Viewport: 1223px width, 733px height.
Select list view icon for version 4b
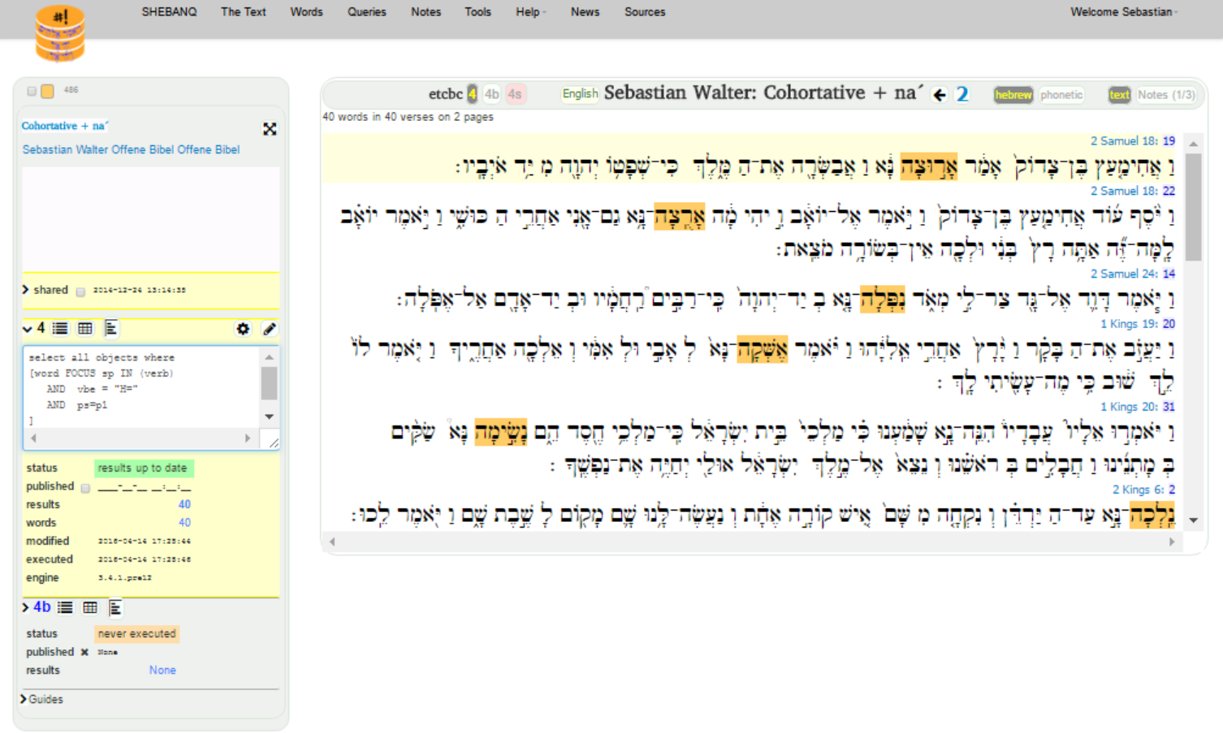click(x=65, y=607)
